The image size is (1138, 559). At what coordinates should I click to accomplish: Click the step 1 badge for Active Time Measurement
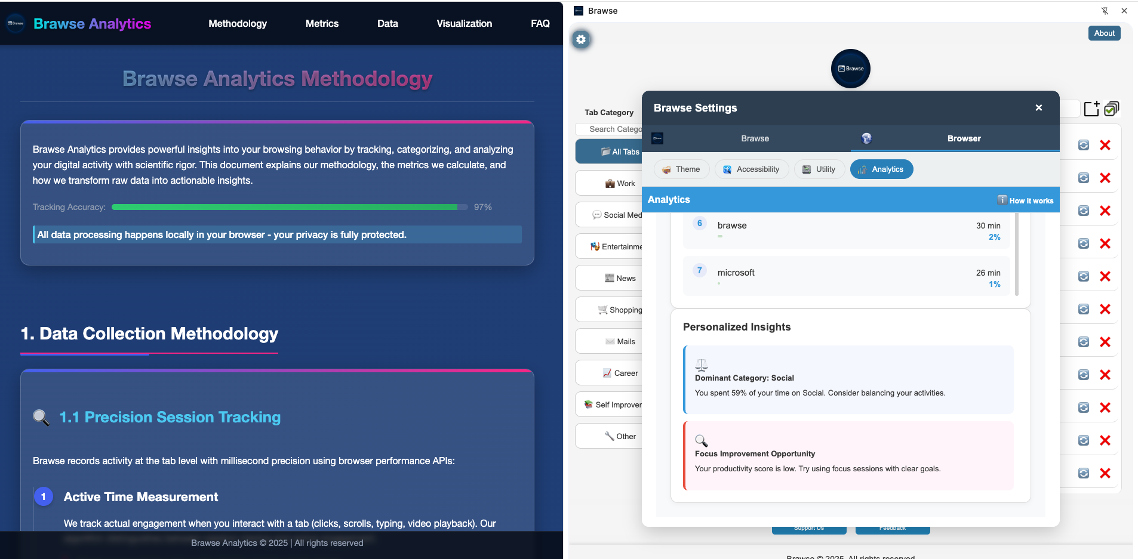pos(44,496)
